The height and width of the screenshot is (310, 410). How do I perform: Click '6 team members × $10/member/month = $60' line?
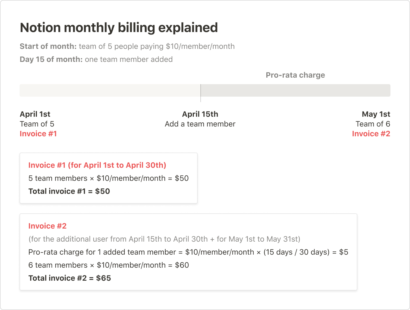coord(109,265)
